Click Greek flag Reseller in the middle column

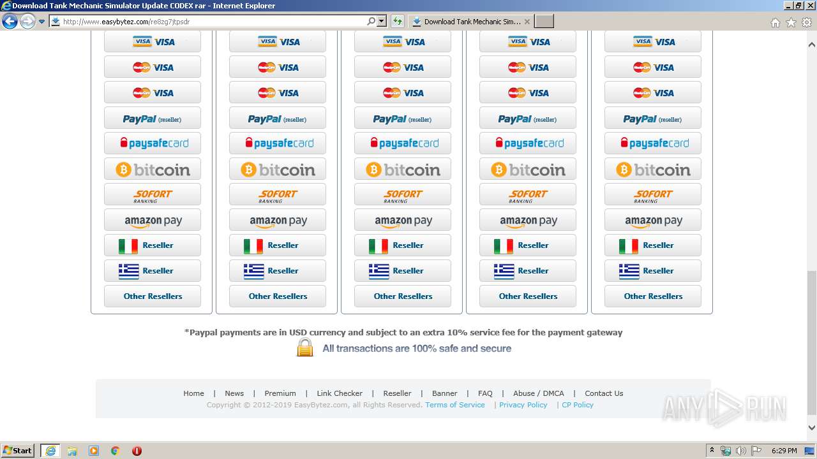point(403,271)
